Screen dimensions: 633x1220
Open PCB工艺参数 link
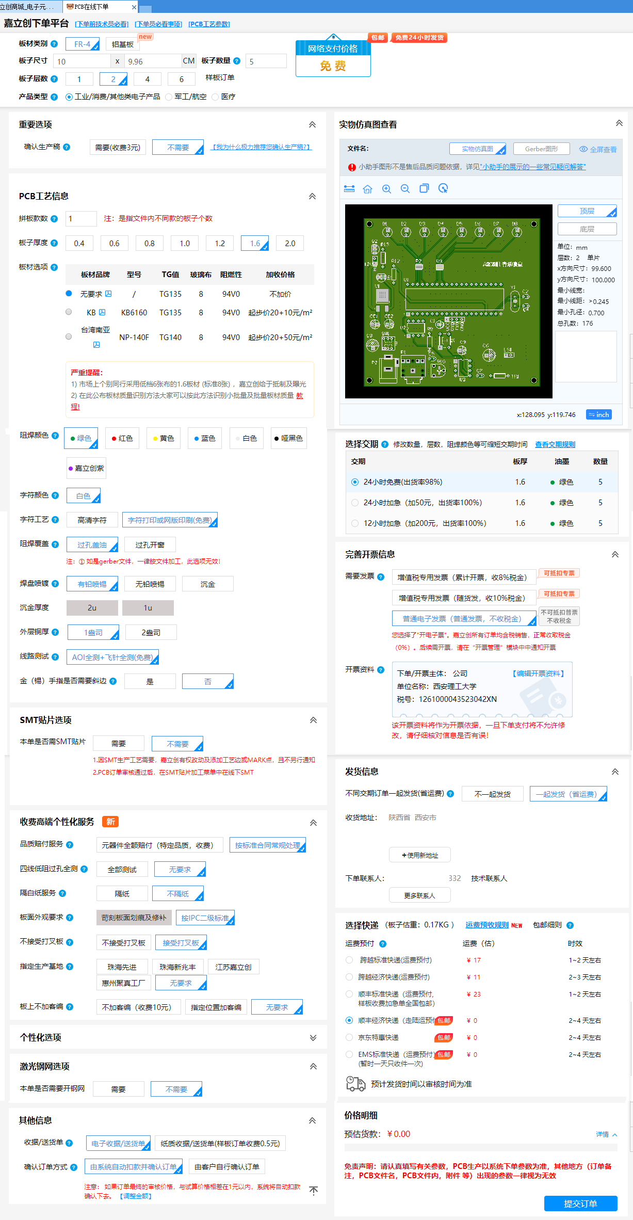[209, 24]
